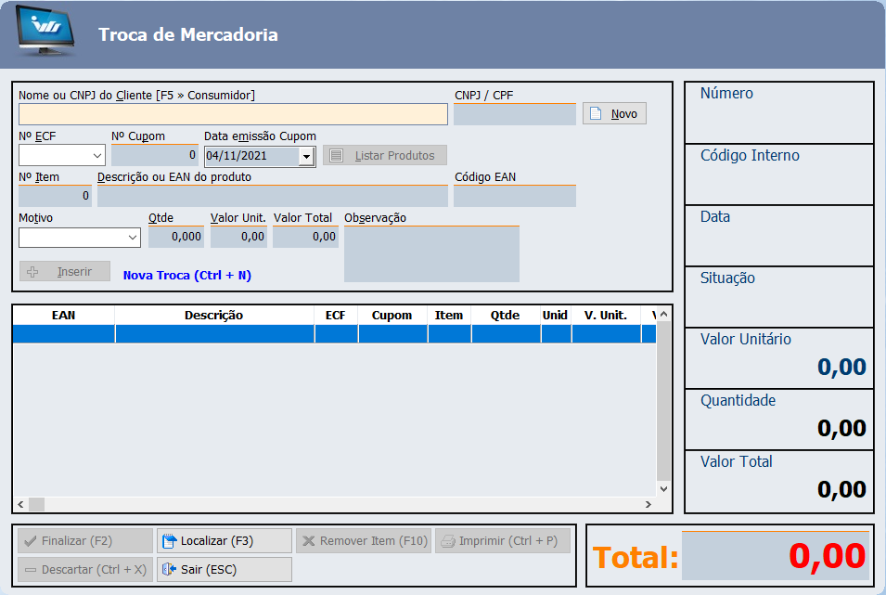The image size is (886, 595).
Task: Open the Data emissão Cupom date picker
Action: pos(306,157)
